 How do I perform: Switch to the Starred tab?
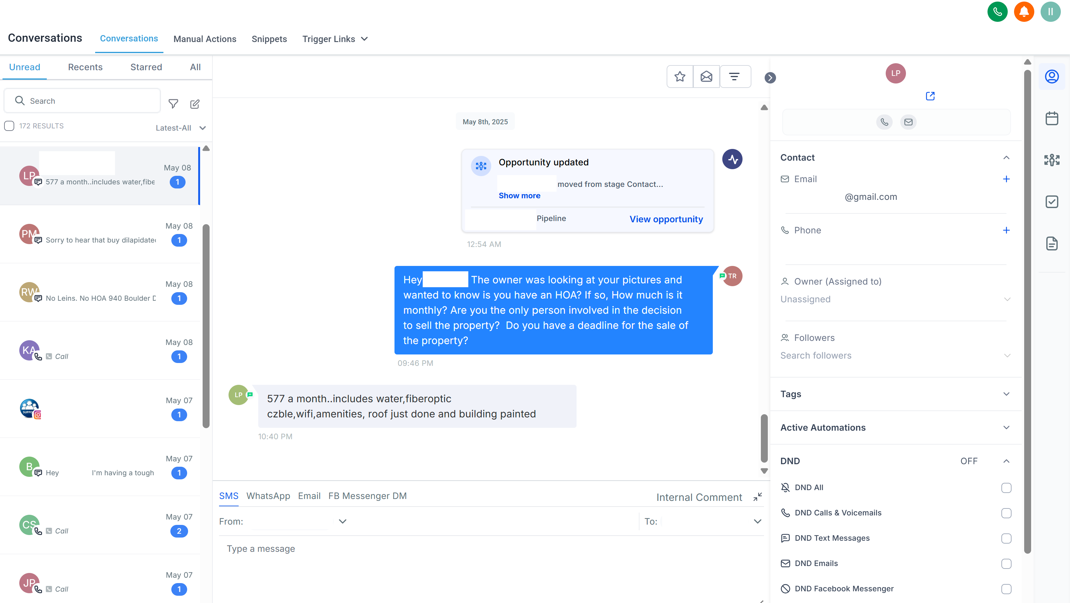(146, 67)
